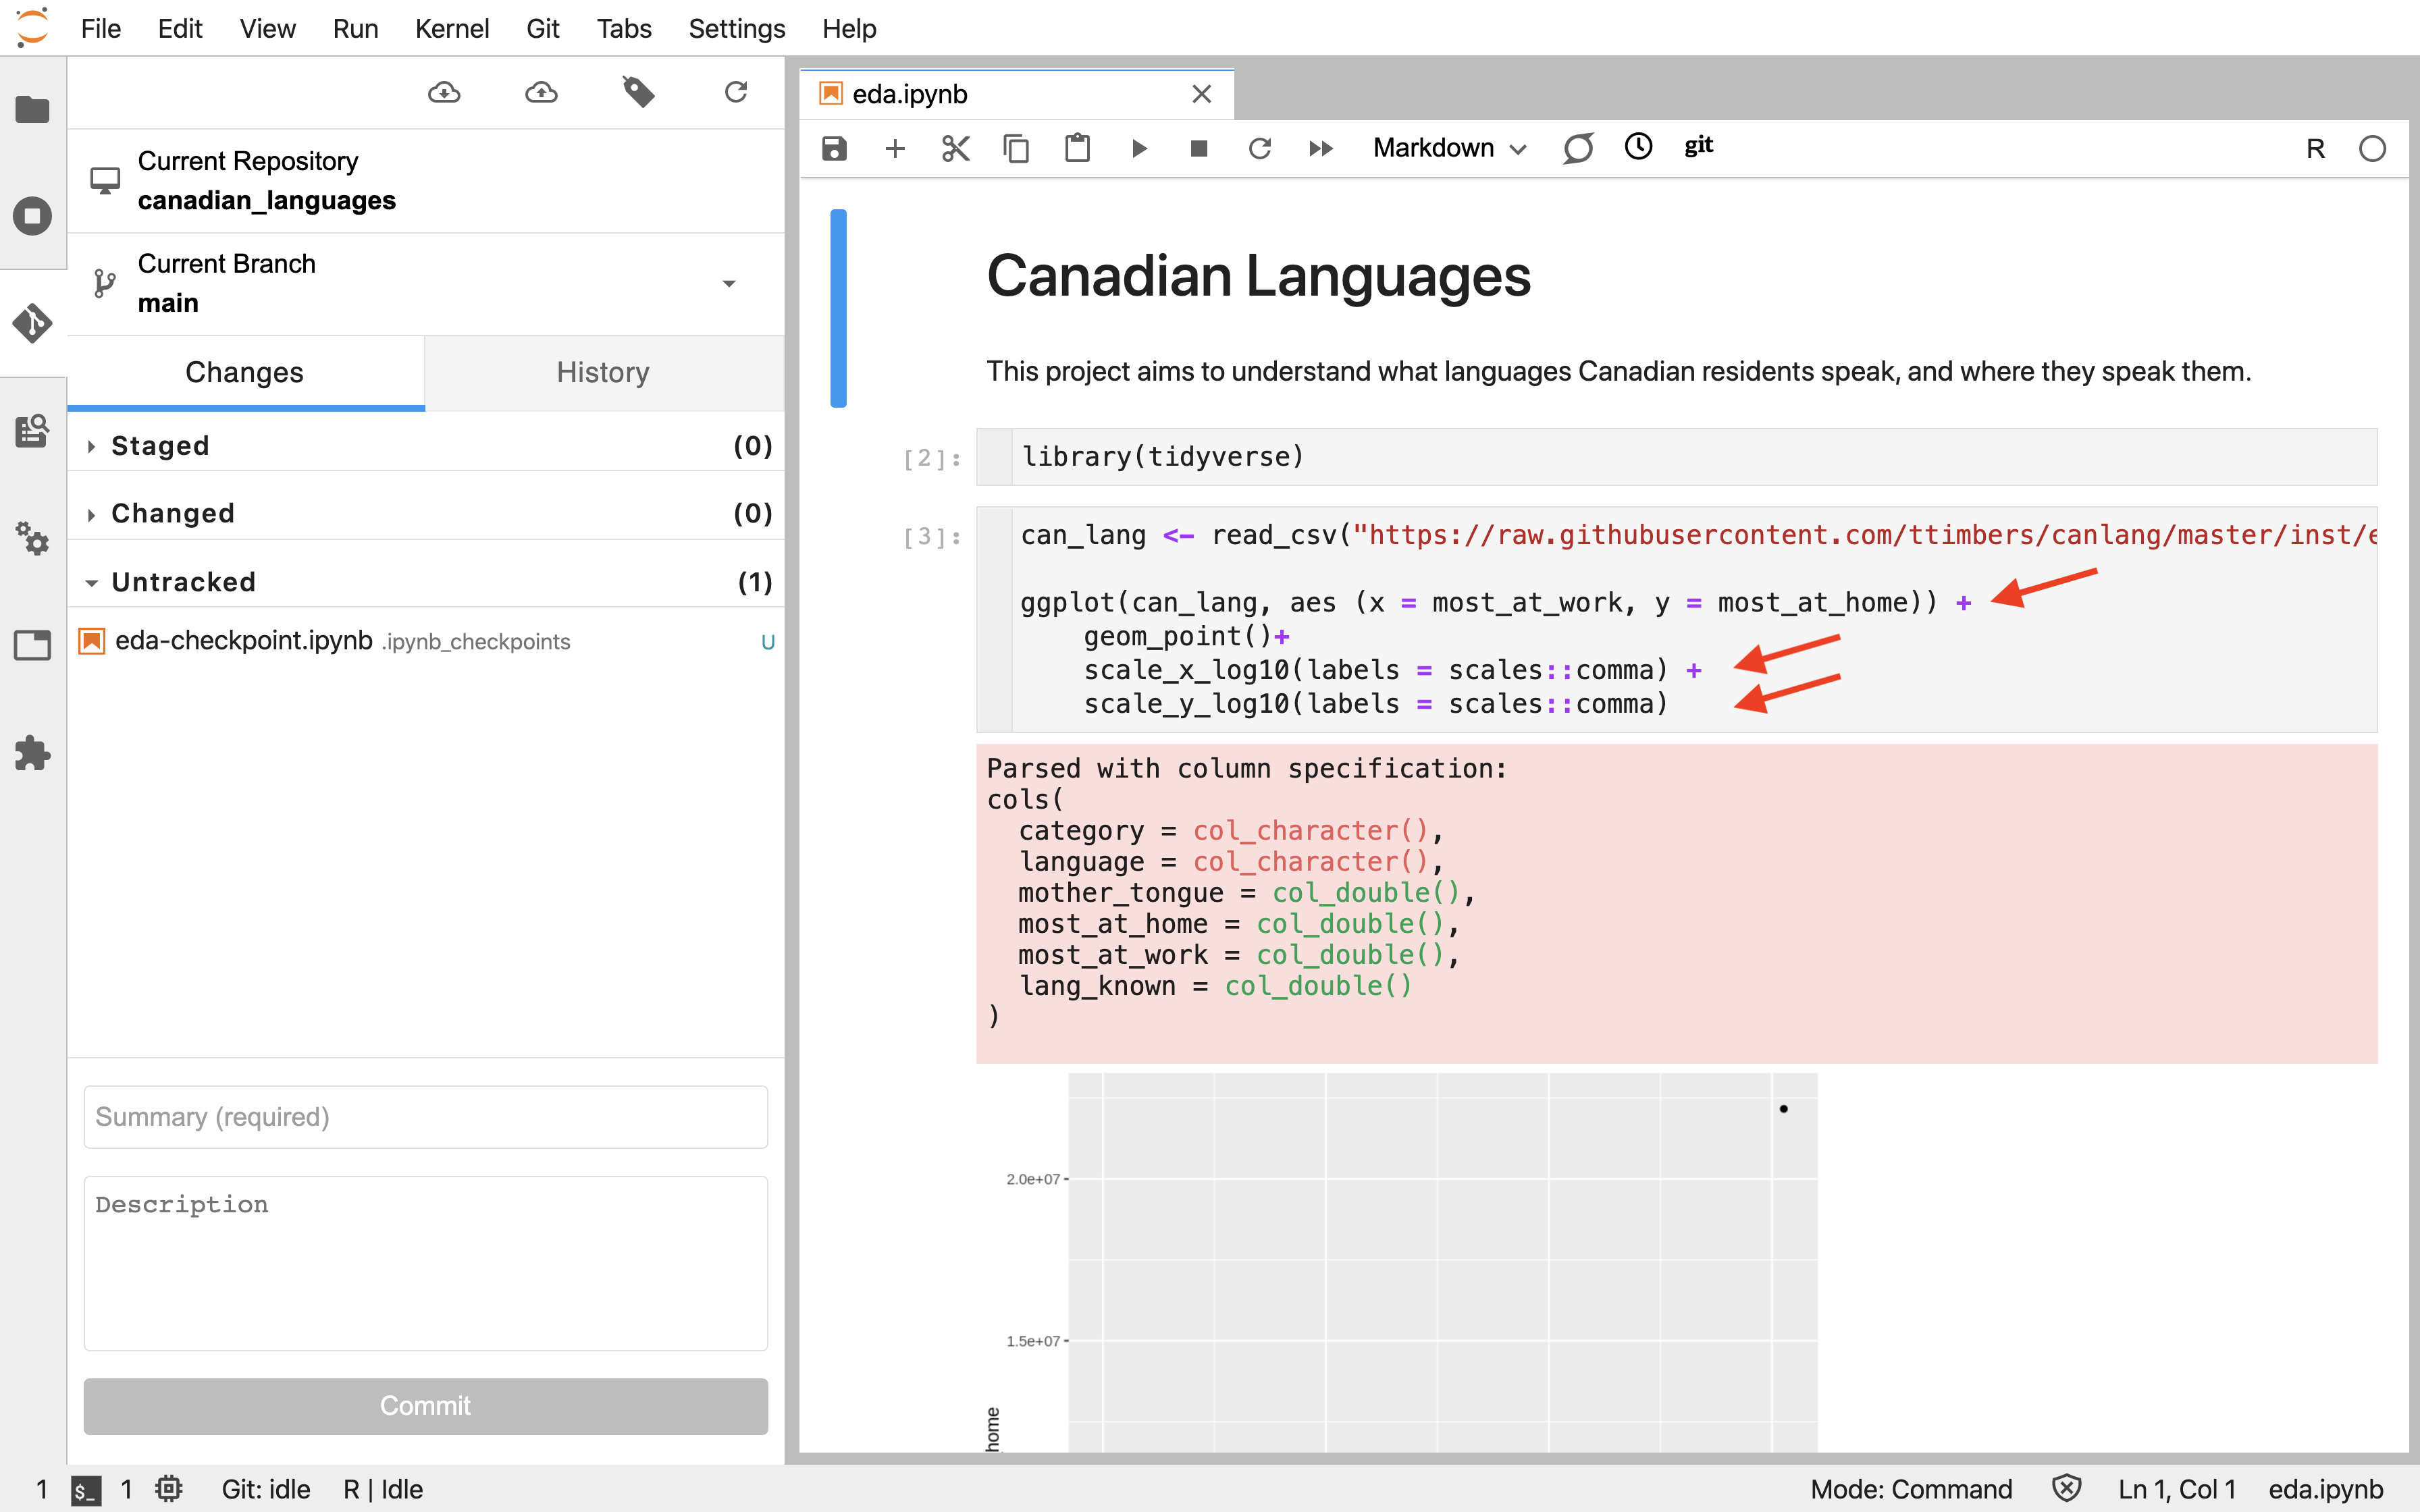The height and width of the screenshot is (1512, 2420).
Task: Click the clock icon in notebook toolbar
Action: (x=1638, y=147)
